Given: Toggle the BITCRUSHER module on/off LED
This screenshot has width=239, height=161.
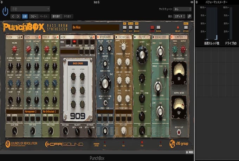Looking at the screenshot, I should coord(98,37).
